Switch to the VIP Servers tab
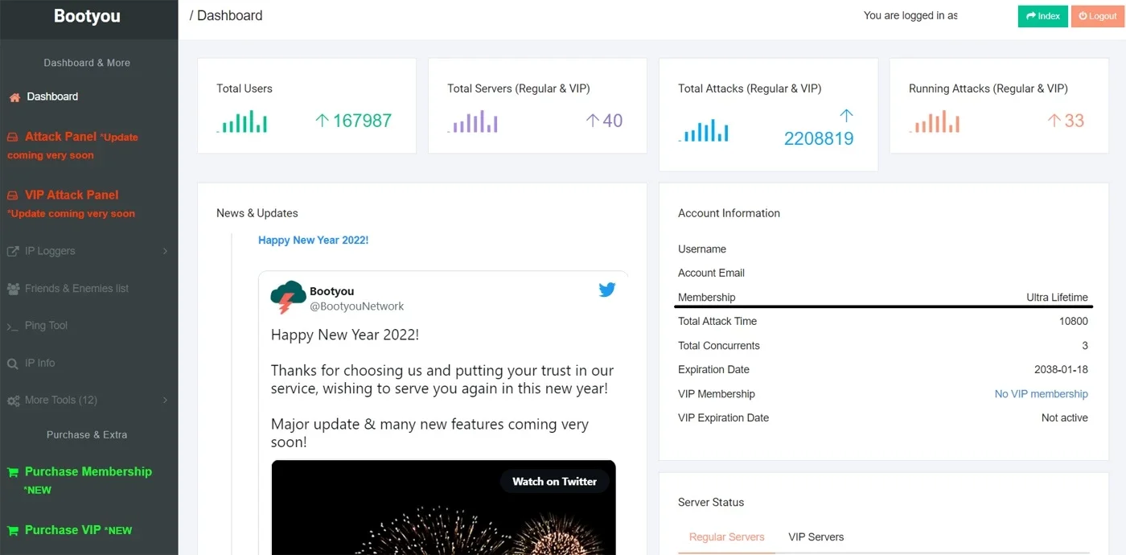The width and height of the screenshot is (1126, 555). pyautogui.click(x=816, y=537)
